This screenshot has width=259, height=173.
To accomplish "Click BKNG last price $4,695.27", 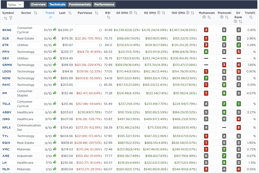I will pyautogui.click(x=65, y=30).
